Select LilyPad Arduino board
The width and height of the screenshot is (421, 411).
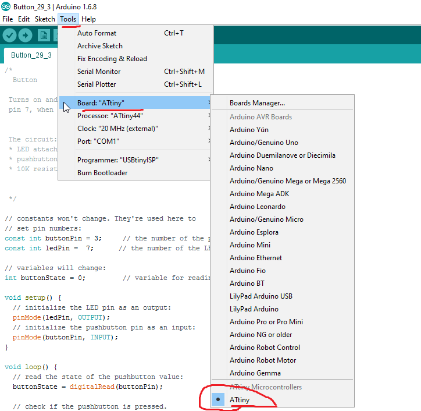pos(282,309)
